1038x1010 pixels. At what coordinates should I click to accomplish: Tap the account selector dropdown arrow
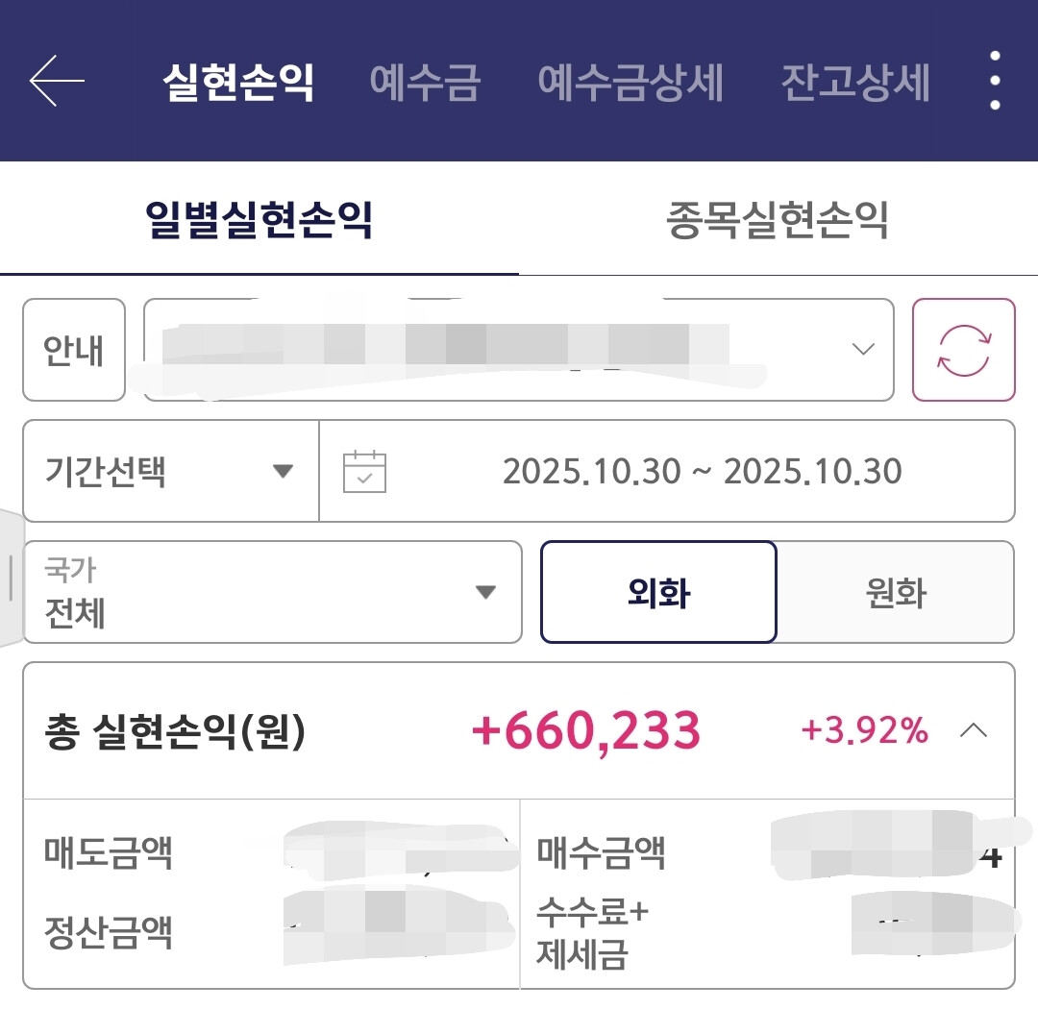click(x=863, y=350)
